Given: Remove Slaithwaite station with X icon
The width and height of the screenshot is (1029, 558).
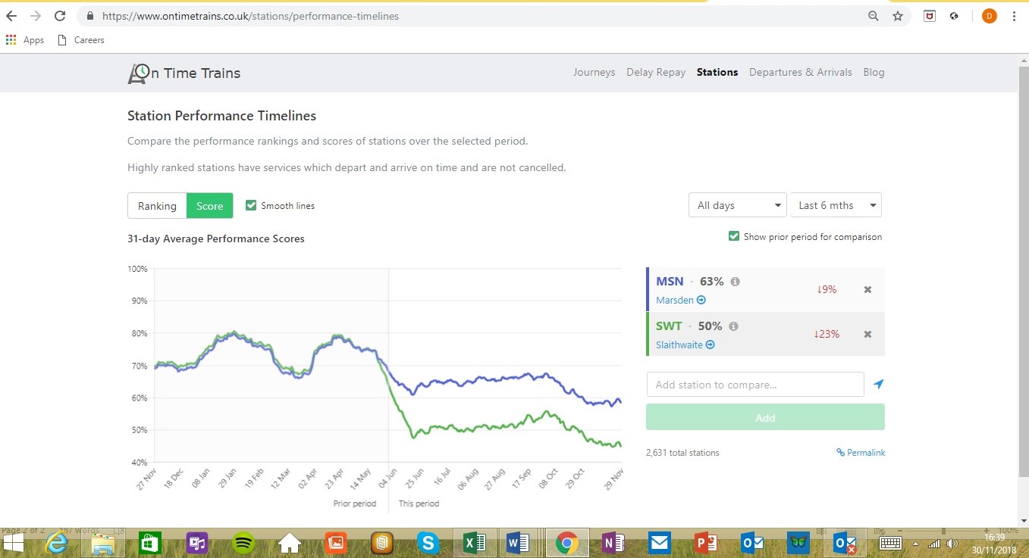Looking at the screenshot, I should (x=867, y=334).
